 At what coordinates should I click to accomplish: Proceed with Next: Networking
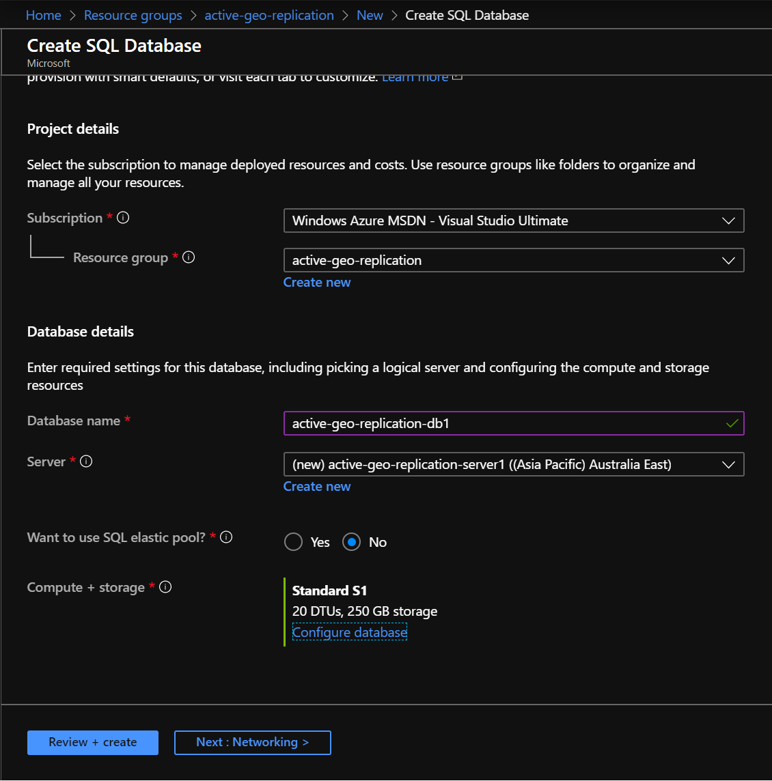[252, 742]
